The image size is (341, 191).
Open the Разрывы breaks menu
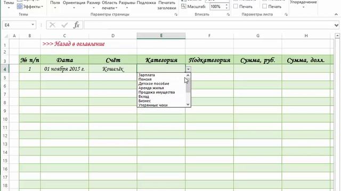(x=127, y=5)
